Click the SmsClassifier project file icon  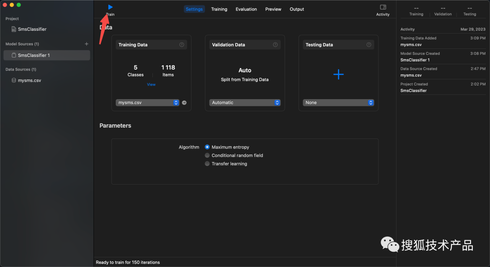pos(14,29)
